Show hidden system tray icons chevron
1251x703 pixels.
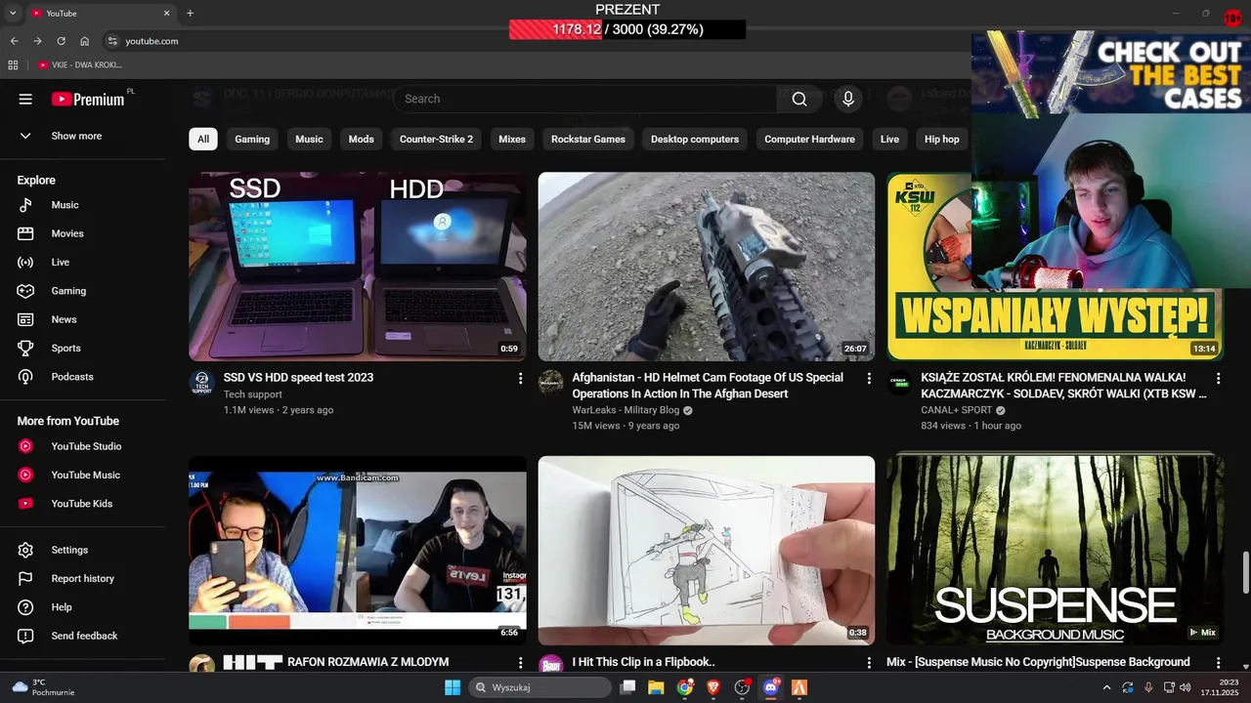(1107, 687)
